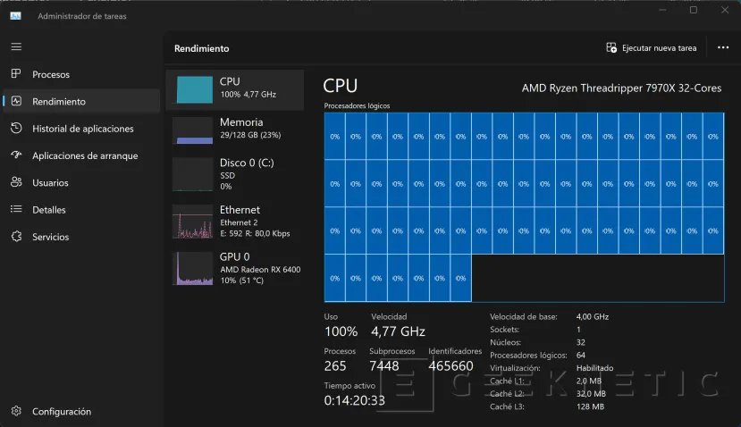Select the AMD Radeon RX 6400 entry
Image resolution: width=741 pixels, height=427 pixels.
[x=235, y=268]
